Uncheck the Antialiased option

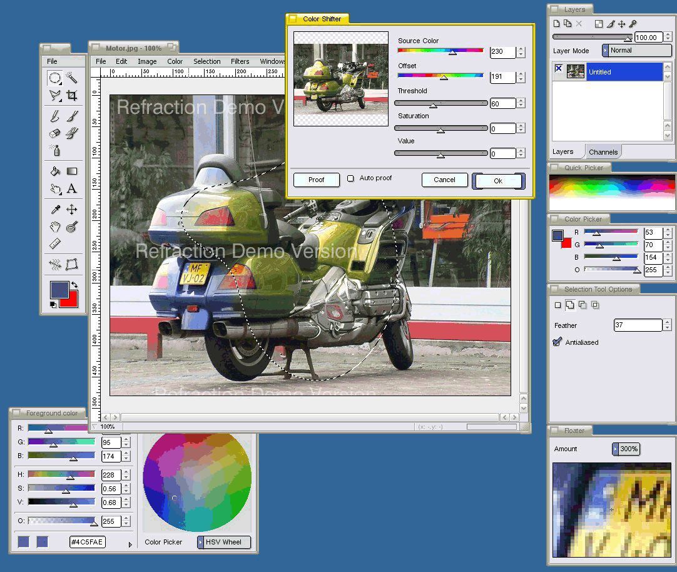557,342
